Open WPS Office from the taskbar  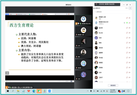[29, 91]
